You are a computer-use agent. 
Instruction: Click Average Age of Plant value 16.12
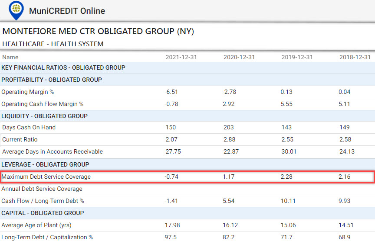(230, 225)
